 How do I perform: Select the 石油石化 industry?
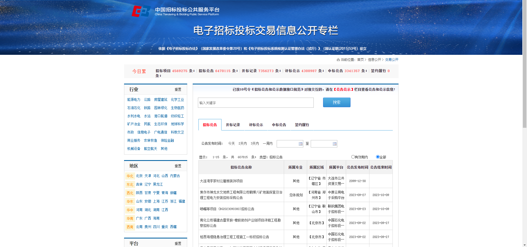[134, 108]
